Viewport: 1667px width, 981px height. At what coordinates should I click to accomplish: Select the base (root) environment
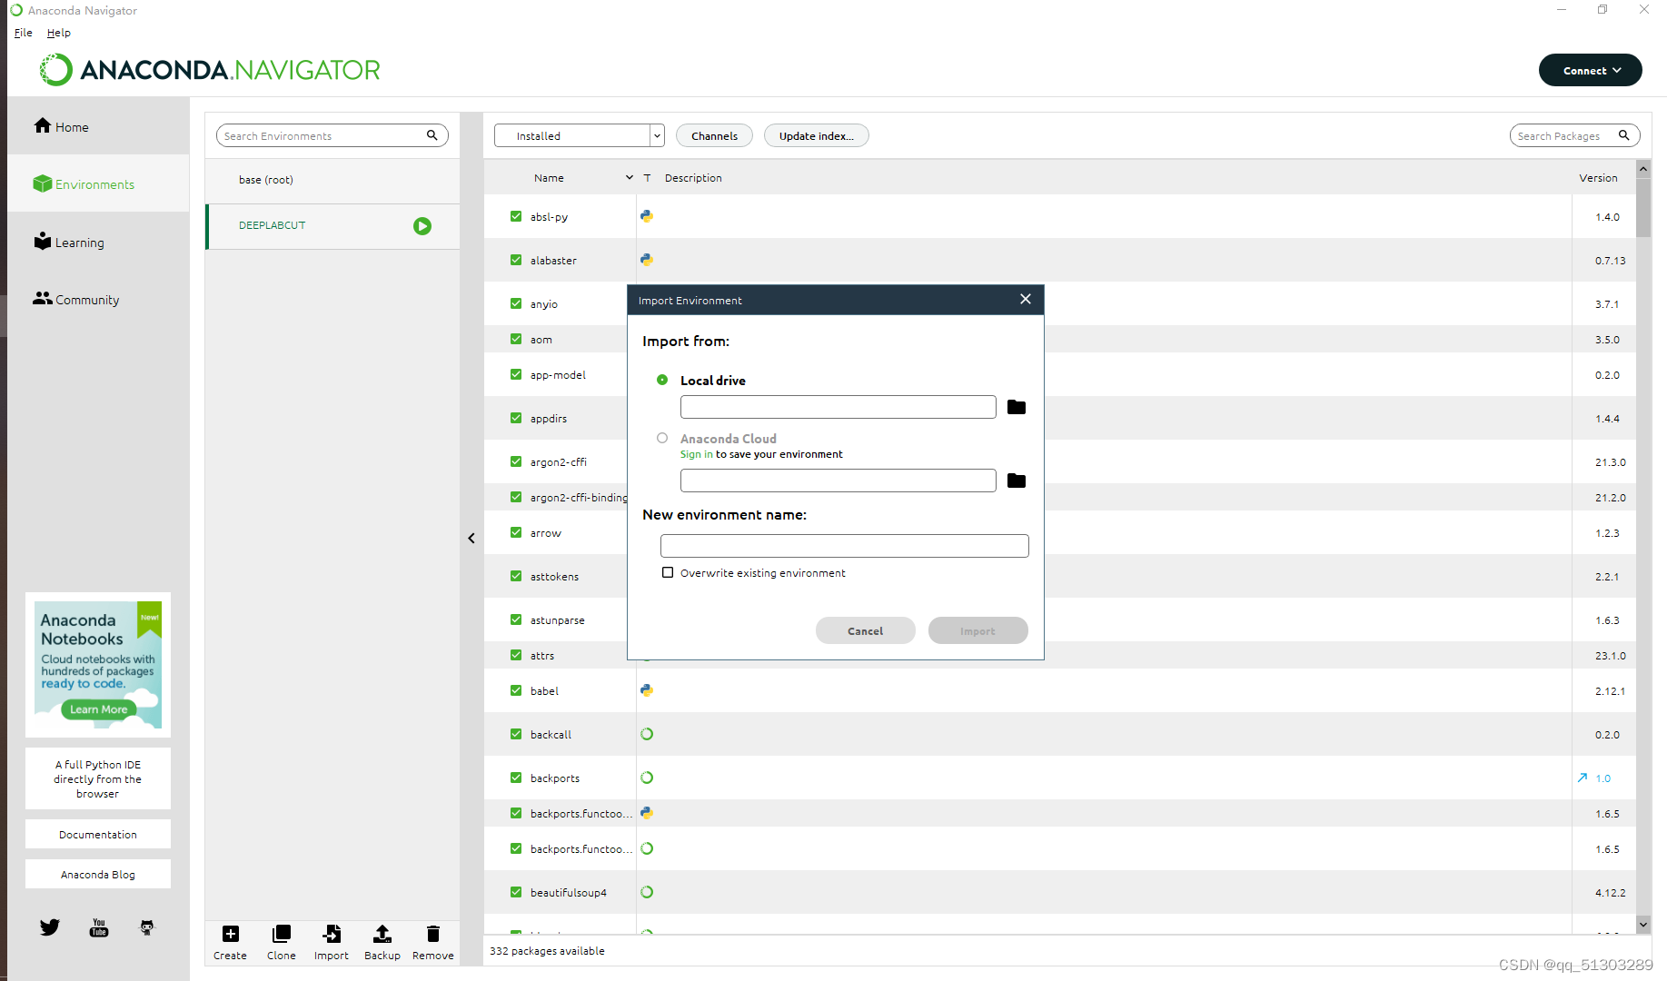point(332,180)
